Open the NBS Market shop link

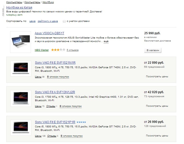[42, 50]
